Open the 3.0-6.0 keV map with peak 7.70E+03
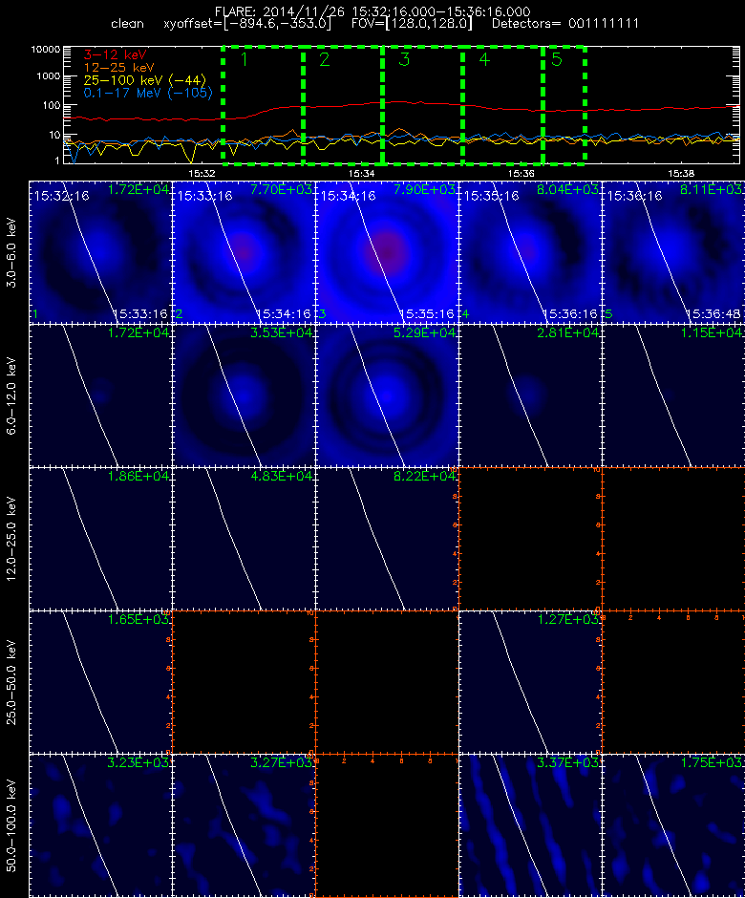Viewport: 745px width, 898px height. [244, 252]
